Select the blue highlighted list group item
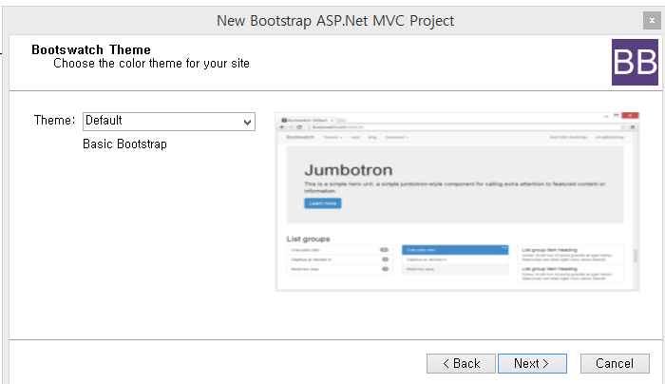The width and height of the screenshot is (665, 384). (x=456, y=250)
